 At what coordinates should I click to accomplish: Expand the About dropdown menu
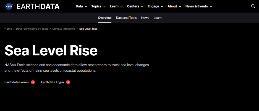coord(174,6)
